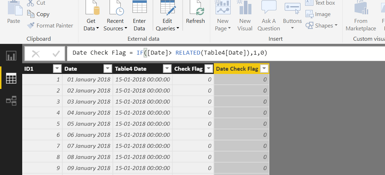Viewport: 385px width, 175px height.
Task: Insert an Image
Action: pos(318,14)
